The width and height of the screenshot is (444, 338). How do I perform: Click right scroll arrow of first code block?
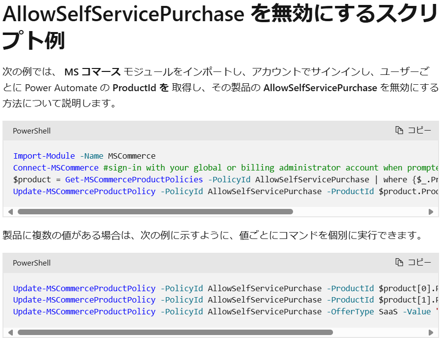click(431, 212)
